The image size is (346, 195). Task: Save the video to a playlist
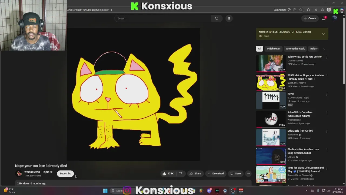(235, 174)
